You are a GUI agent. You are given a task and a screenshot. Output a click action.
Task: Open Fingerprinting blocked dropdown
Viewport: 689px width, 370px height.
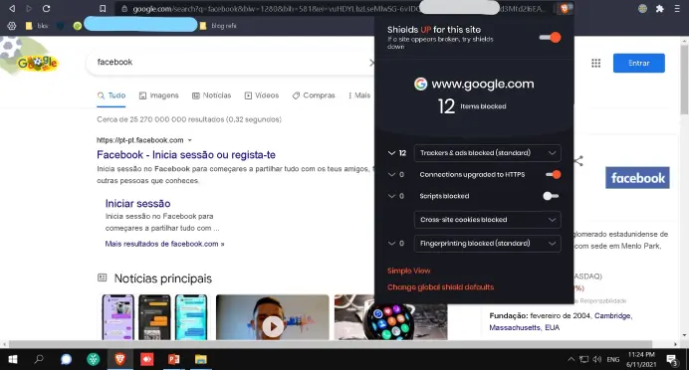click(x=487, y=243)
